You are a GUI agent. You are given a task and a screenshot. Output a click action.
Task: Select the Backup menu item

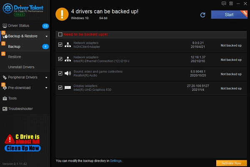25,47
